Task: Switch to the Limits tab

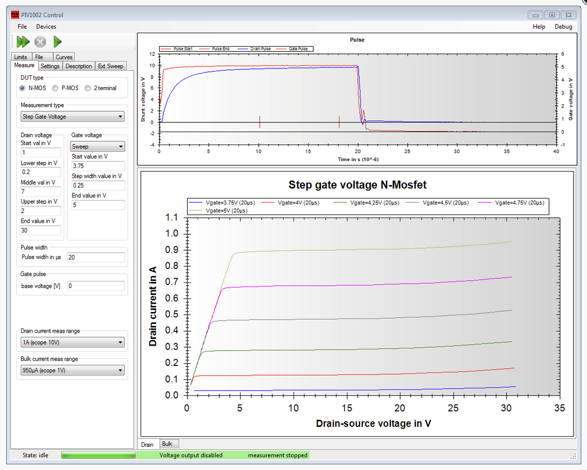Action: click(x=21, y=57)
